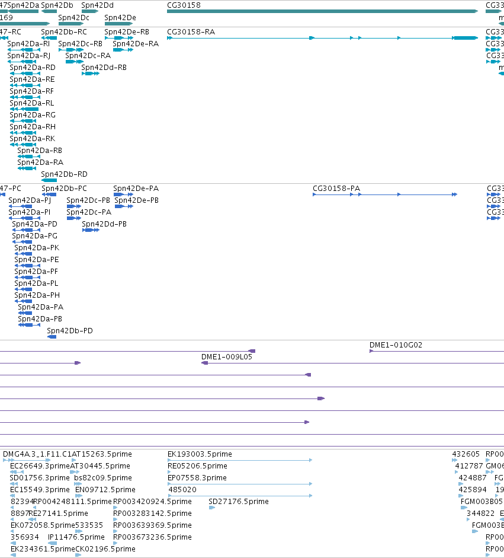Image resolution: width=504 pixels, height=558 pixels.
Task: Choose Spn42Db-PD protein
Action: [70, 331]
